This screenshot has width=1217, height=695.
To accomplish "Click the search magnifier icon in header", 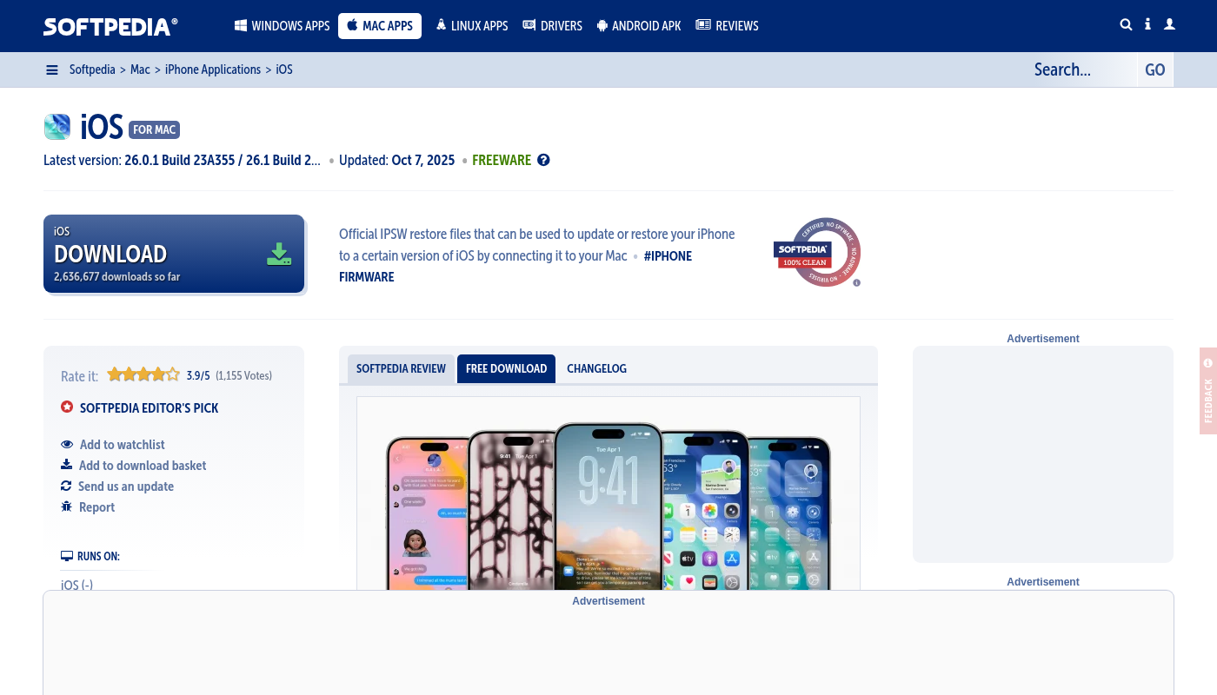I will (x=1126, y=25).
